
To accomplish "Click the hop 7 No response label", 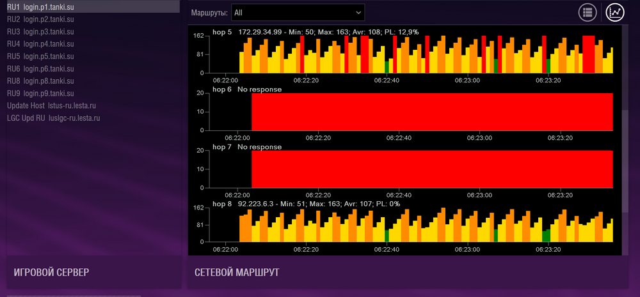I will (247, 147).
